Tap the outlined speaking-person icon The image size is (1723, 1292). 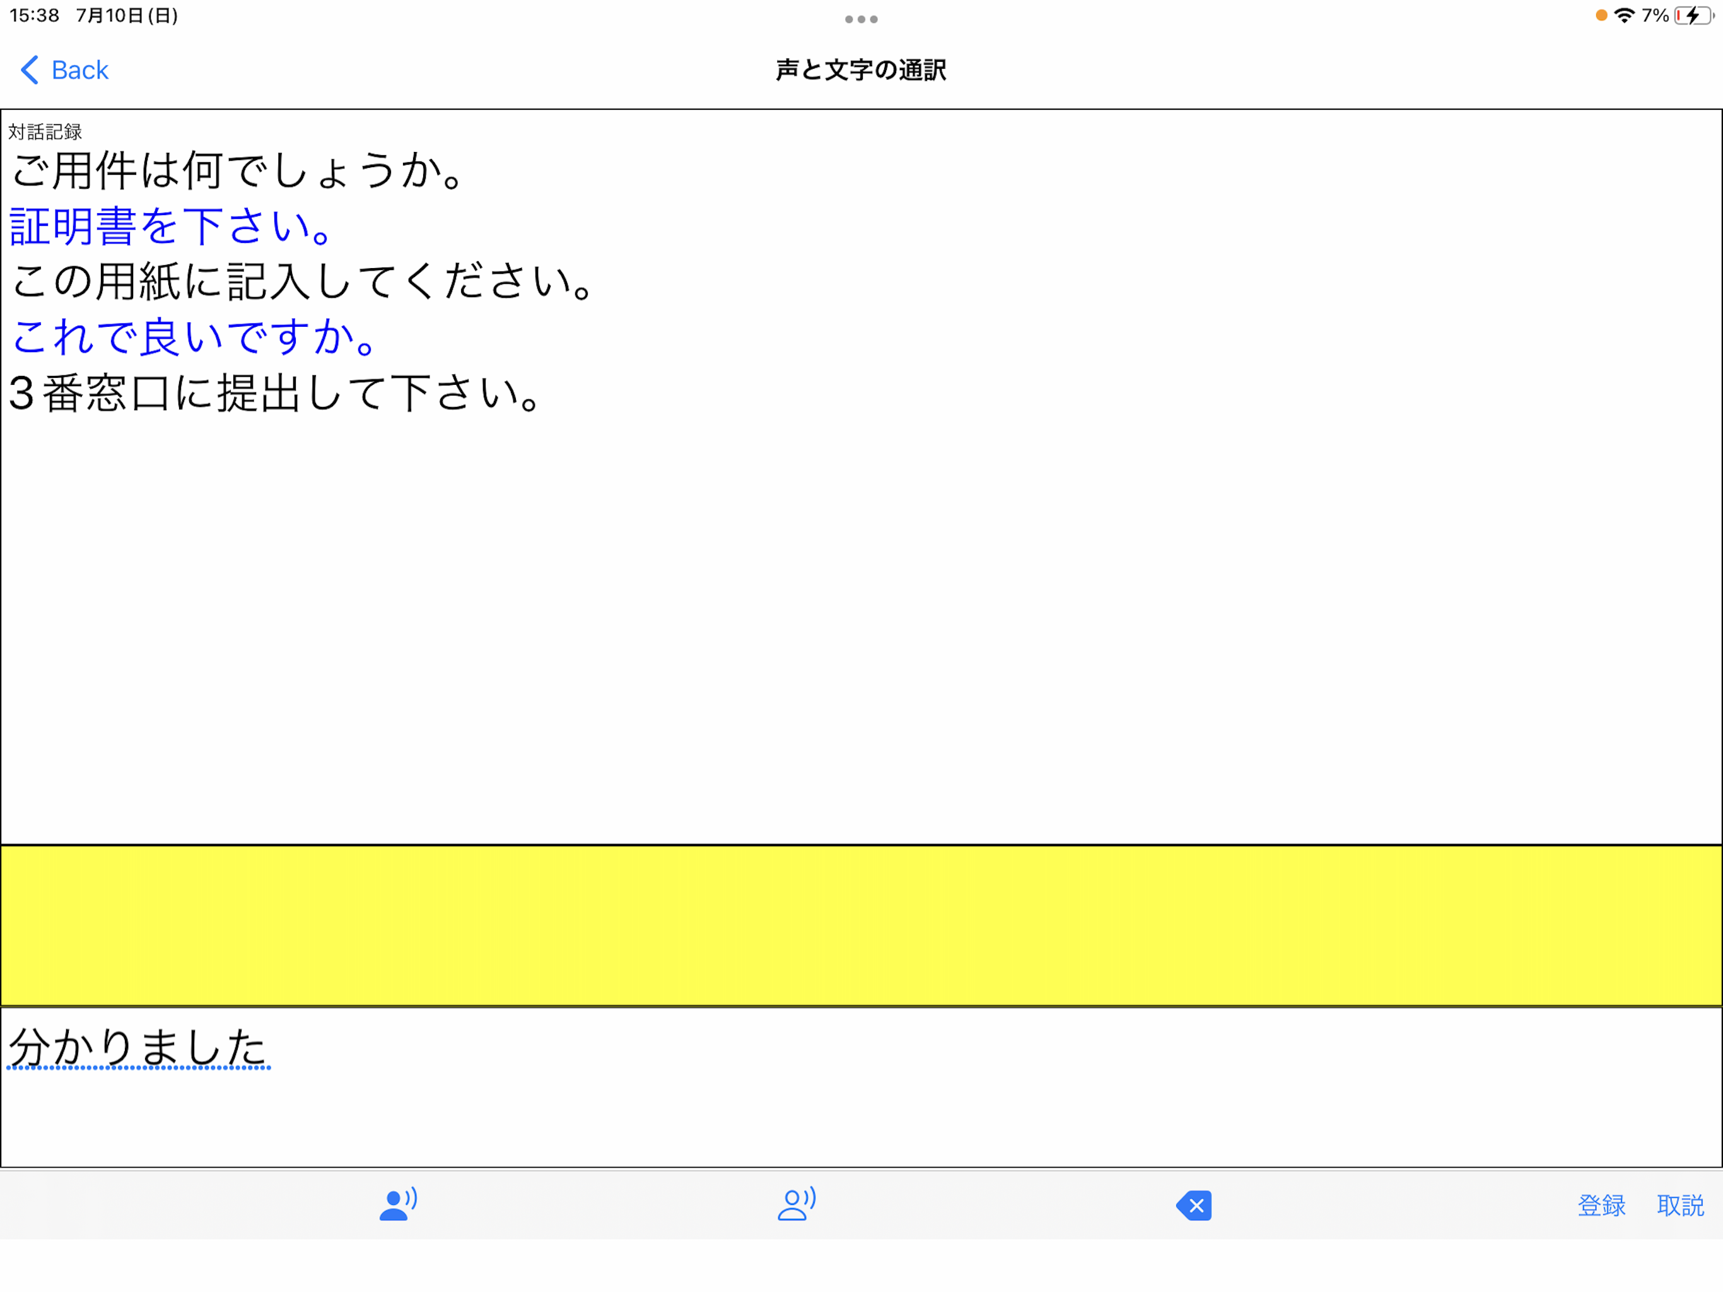796,1205
